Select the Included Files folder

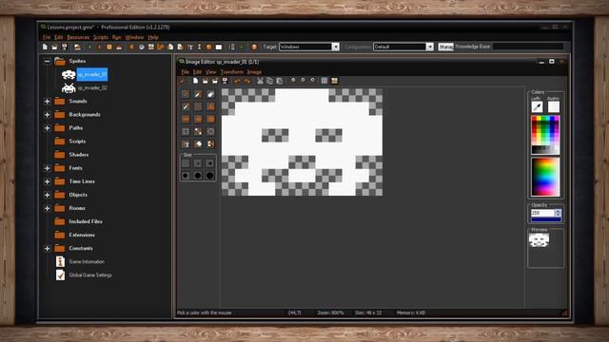coord(86,221)
